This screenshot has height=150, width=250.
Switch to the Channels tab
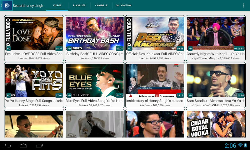tap(101, 5)
